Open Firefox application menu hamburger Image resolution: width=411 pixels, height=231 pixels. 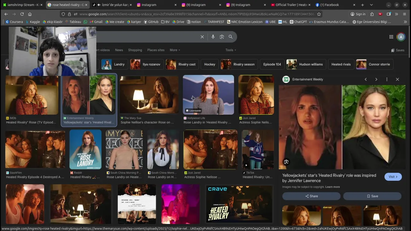point(404,14)
